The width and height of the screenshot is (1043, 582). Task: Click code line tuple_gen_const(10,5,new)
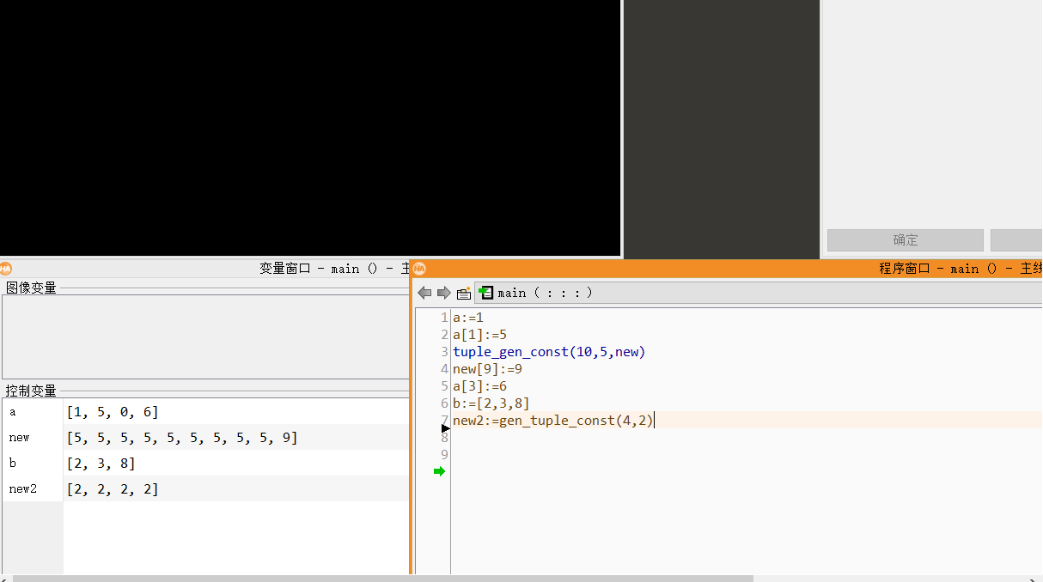549,352
